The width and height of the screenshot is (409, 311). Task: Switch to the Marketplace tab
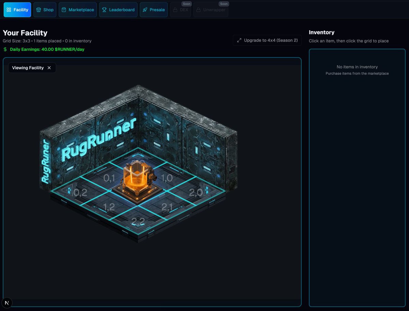[78, 10]
